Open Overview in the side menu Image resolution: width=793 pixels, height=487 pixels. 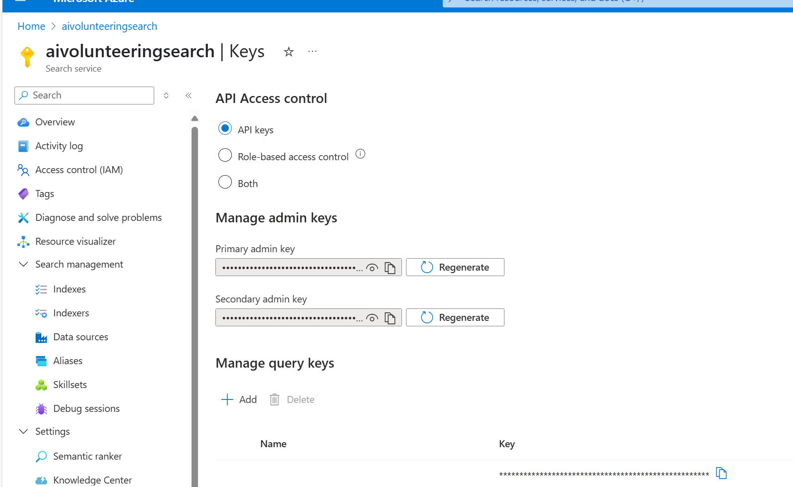coord(55,122)
